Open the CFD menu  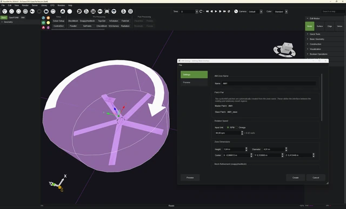[x=52, y=5]
